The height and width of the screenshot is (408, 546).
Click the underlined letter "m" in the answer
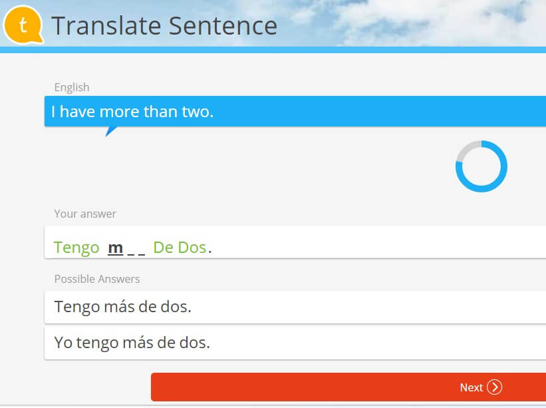click(115, 248)
